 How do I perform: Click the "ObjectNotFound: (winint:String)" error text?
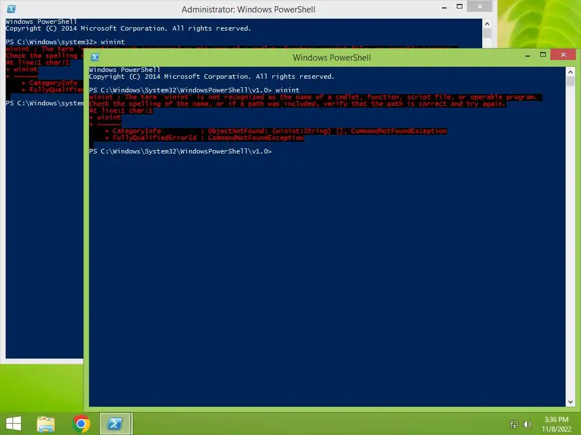coord(270,131)
